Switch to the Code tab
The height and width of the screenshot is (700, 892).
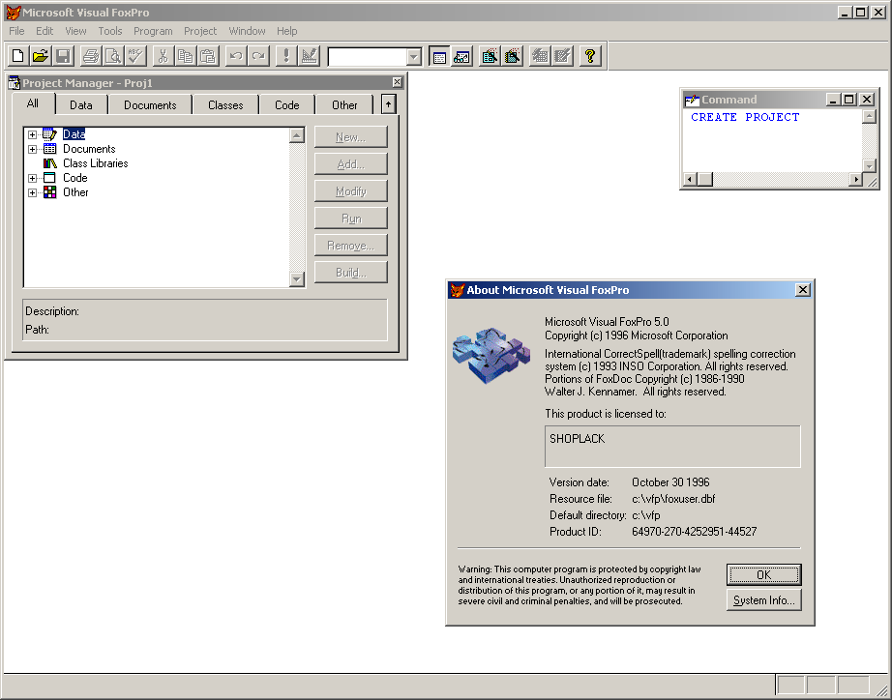286,105
